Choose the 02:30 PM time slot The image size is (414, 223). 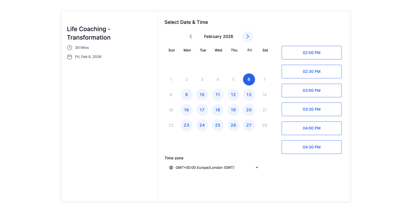tap(311, 72)
